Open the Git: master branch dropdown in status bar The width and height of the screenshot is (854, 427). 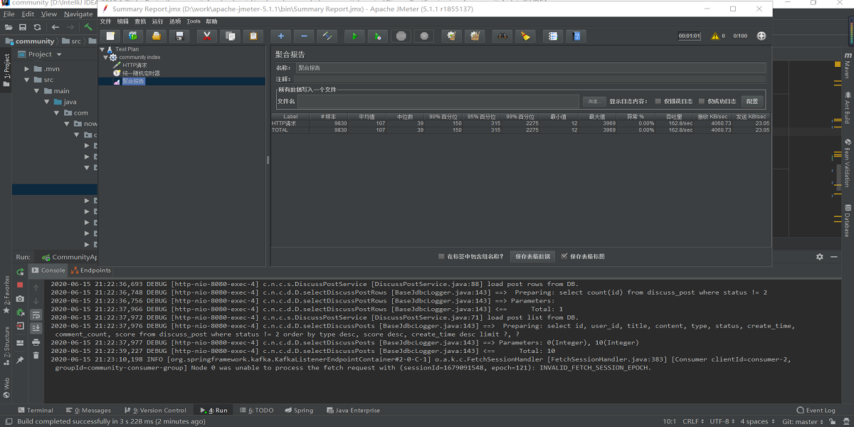point(801,421)
